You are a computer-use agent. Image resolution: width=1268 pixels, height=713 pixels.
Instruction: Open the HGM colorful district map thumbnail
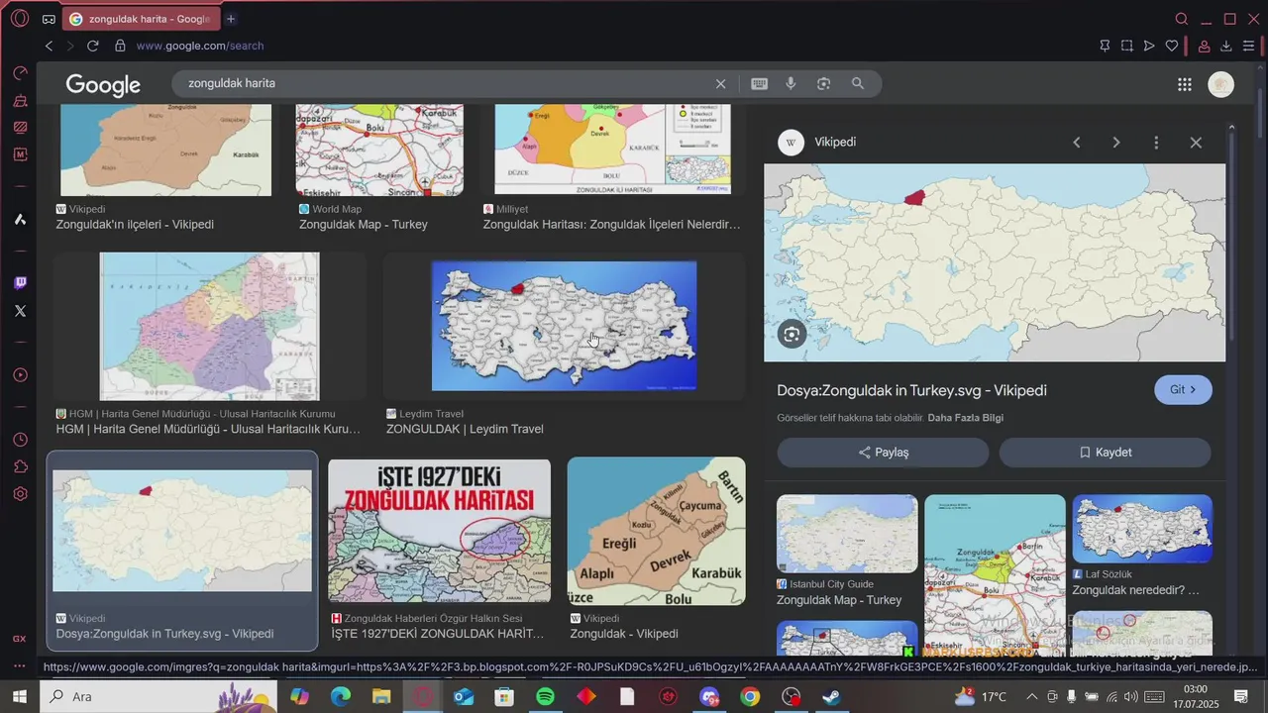209,326
